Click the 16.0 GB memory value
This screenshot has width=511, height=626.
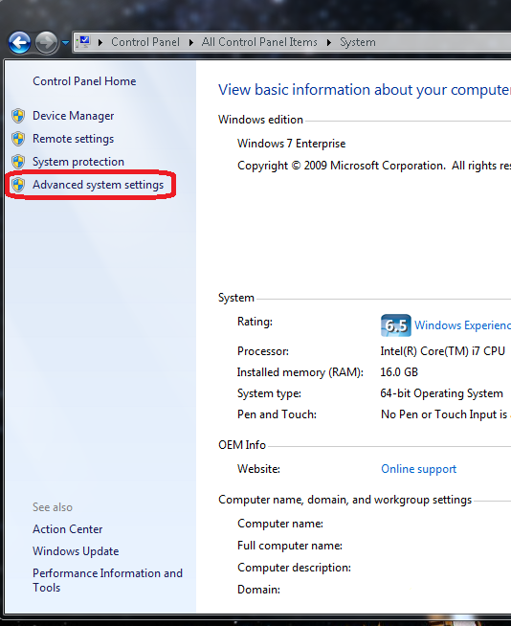tap(399, 372)
